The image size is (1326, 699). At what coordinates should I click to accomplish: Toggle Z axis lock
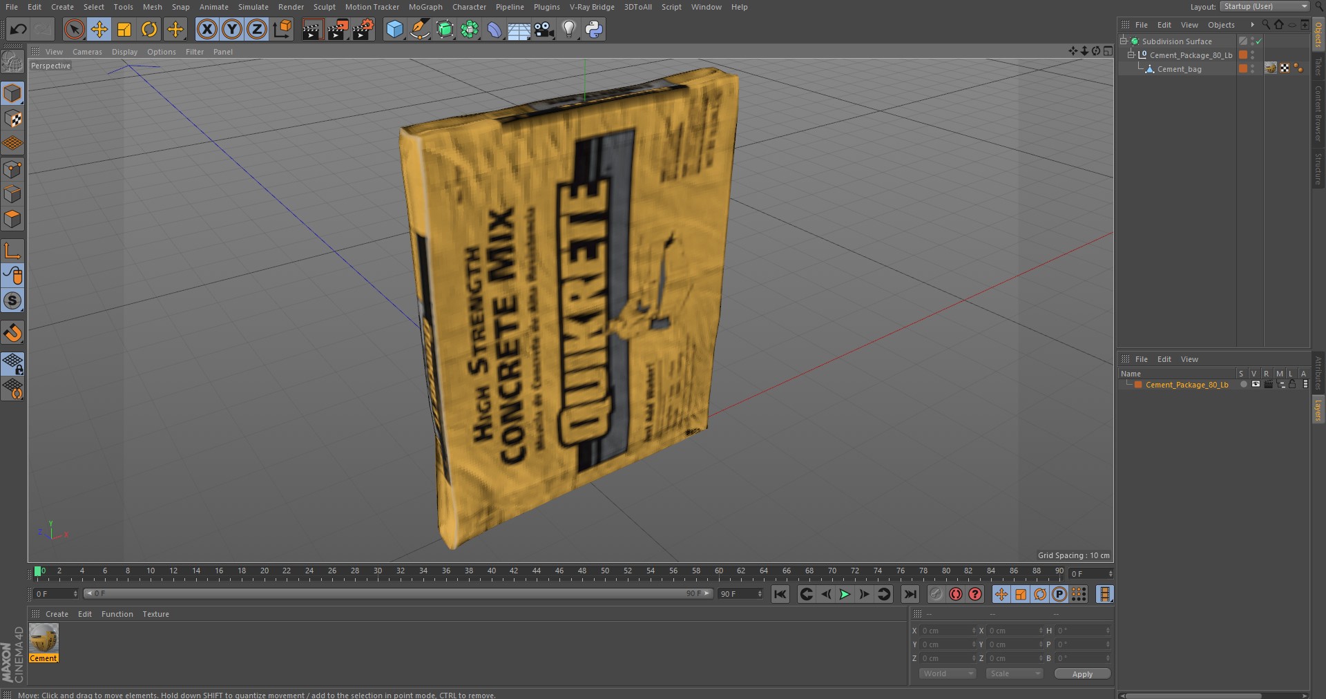tap(257, 29)
